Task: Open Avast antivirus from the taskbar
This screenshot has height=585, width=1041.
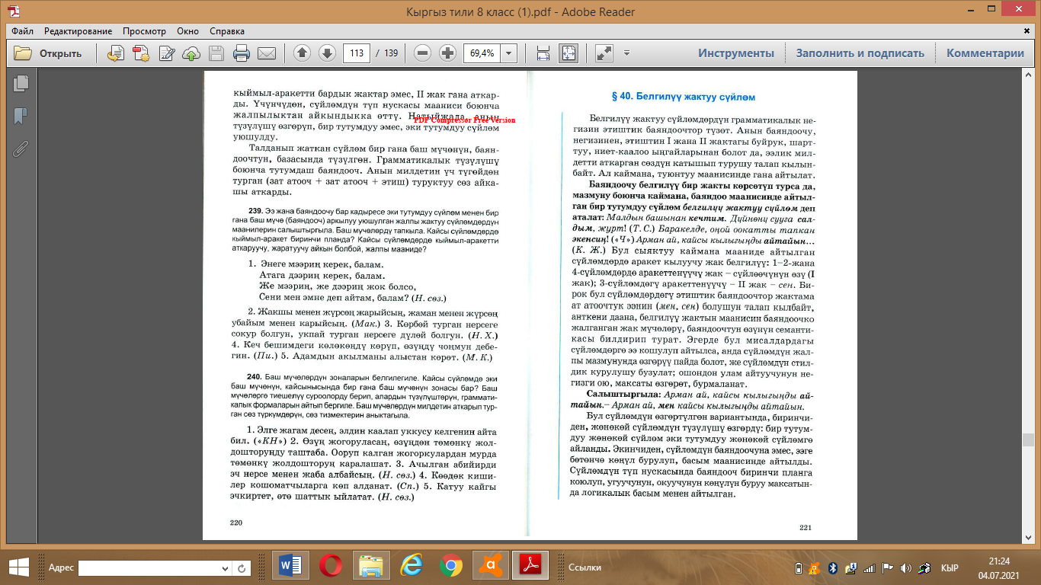Action: click(490, 566)
